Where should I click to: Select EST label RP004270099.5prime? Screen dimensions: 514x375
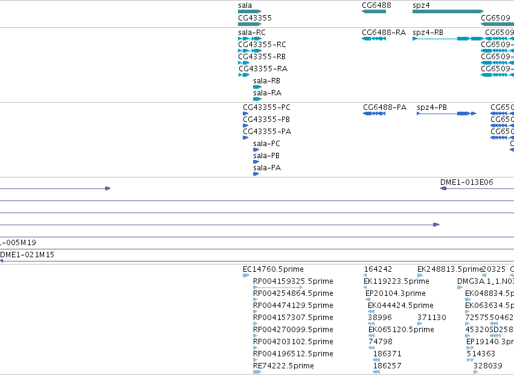point(293,330)
